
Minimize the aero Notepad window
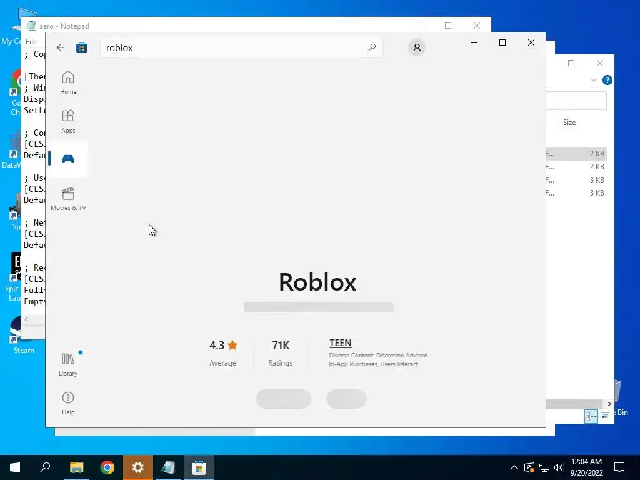click(419, 26)
